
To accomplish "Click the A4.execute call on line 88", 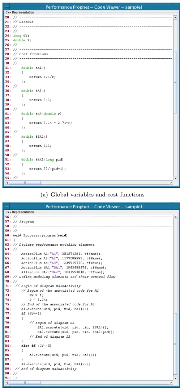I will [x=56, y=364].
